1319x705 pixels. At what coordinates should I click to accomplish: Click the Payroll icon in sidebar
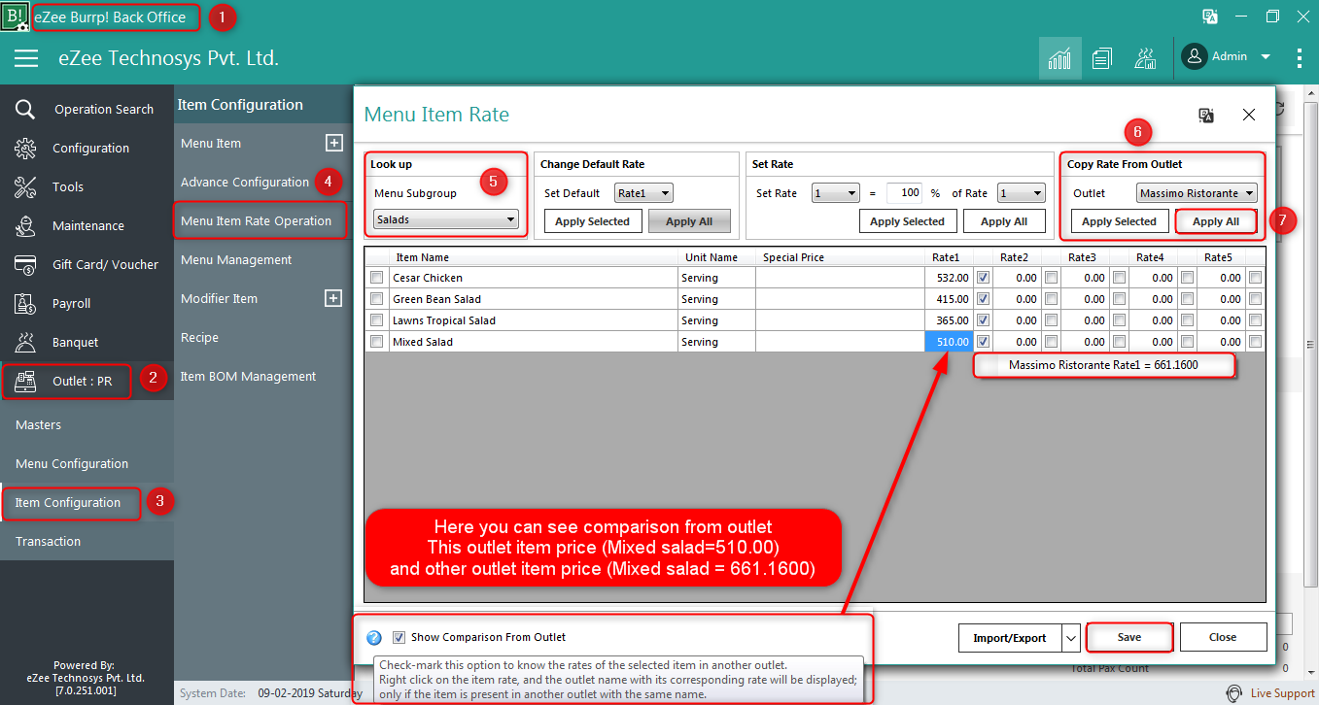coord(25,303)
